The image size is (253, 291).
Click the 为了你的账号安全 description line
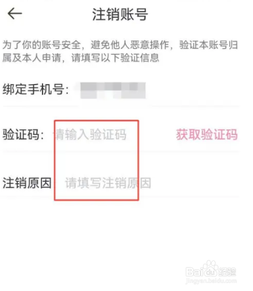coord(120,45)
